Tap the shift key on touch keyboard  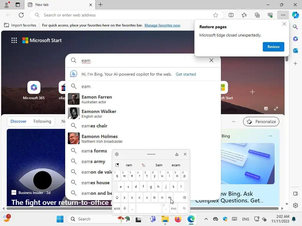[117, 197]
